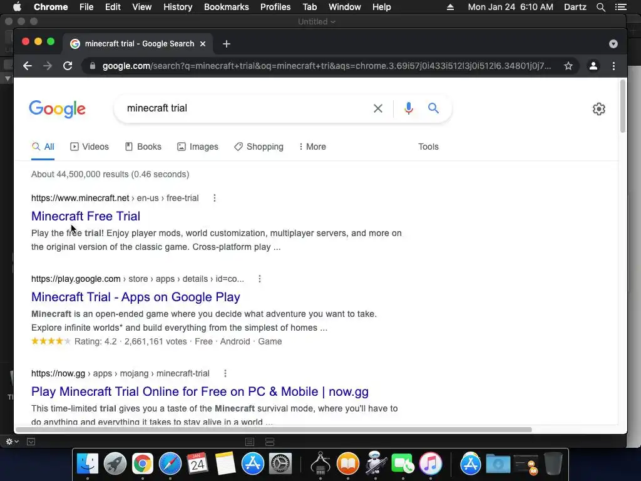Image resolution: width=641 pixels, height=481 pixels.
Task: Open the Untitled window title dropdown
Action: (x=317, y=22)
